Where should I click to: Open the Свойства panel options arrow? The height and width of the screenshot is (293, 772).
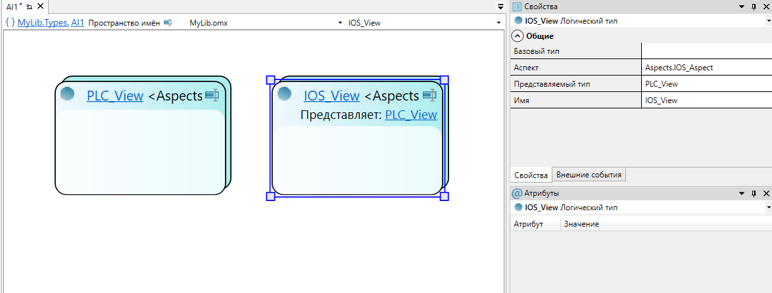742,7
